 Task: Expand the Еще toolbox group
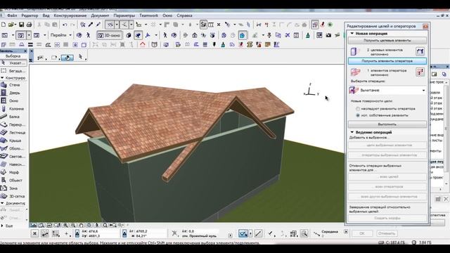(2, 226)
